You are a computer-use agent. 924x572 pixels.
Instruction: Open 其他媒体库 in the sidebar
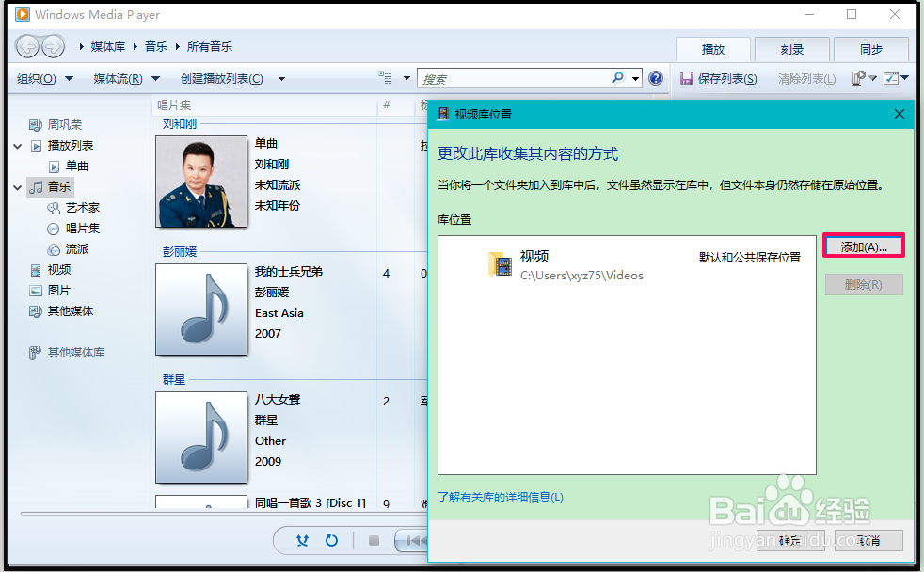click(x=76, y=352)
